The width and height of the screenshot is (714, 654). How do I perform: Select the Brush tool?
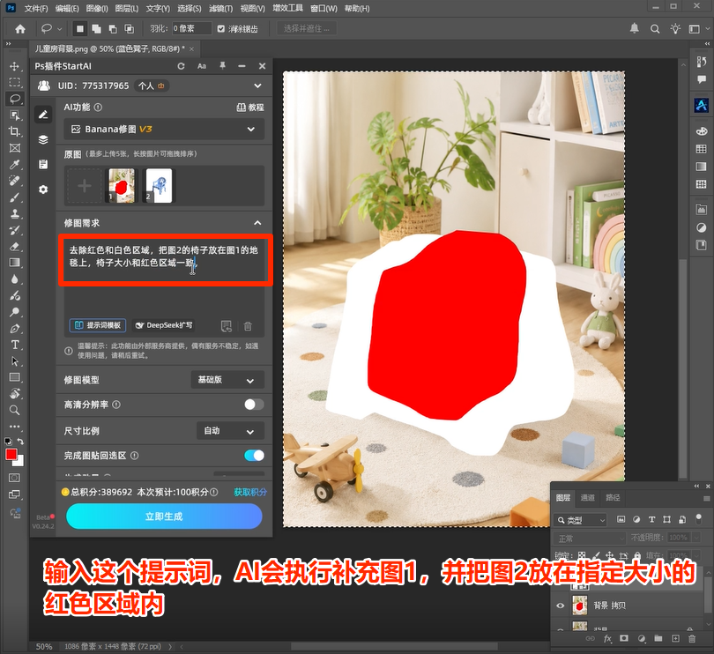15,197
